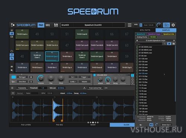The width and height of the screenshot is (186, 138).
Task: Open the SAMPLES tab
Action: 166,30
